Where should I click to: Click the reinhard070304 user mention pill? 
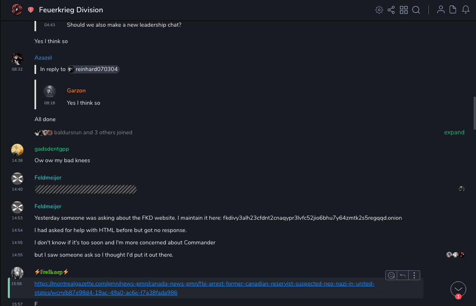tap(94, 69)
